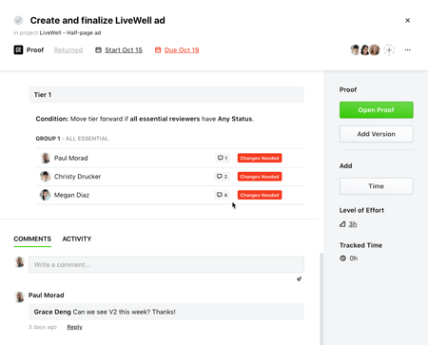Edit the Due Oct 19 date
Viewport: 428px width, 345px height.
182,50
